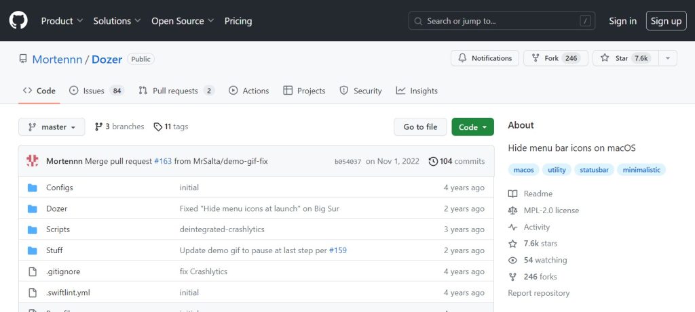Viewport: 695px width, 312px height.
Task: Switch to the Issues tab
Action: pos(96,91)
